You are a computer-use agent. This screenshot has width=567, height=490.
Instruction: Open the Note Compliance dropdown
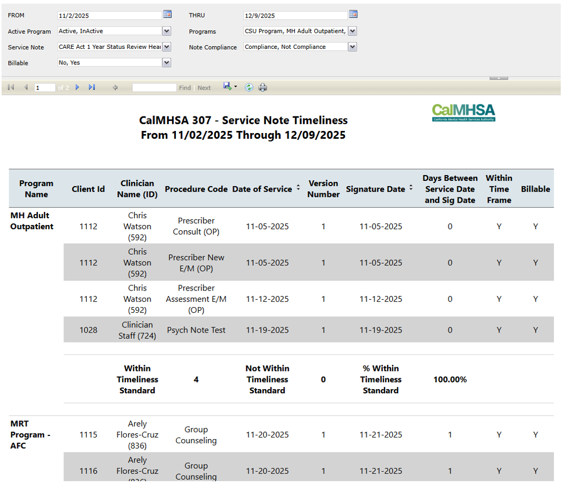coord(352,47)
